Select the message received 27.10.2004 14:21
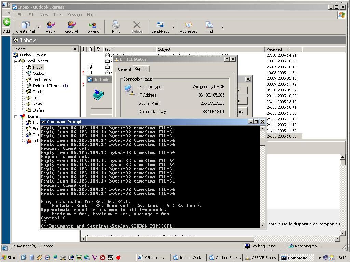 tap(282, 55)
